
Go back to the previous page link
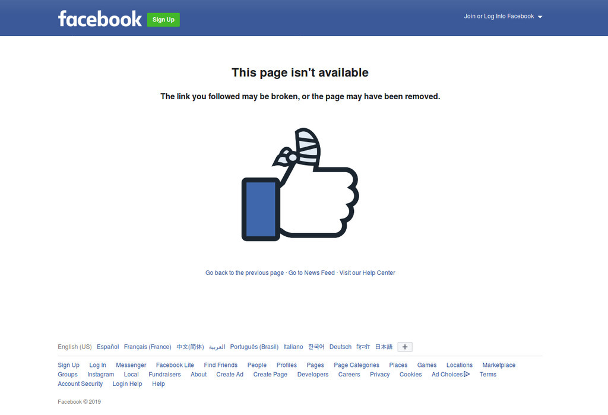coord(245,273)
